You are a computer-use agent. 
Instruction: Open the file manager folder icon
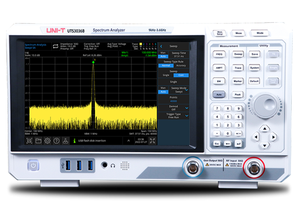pos(38,141)
